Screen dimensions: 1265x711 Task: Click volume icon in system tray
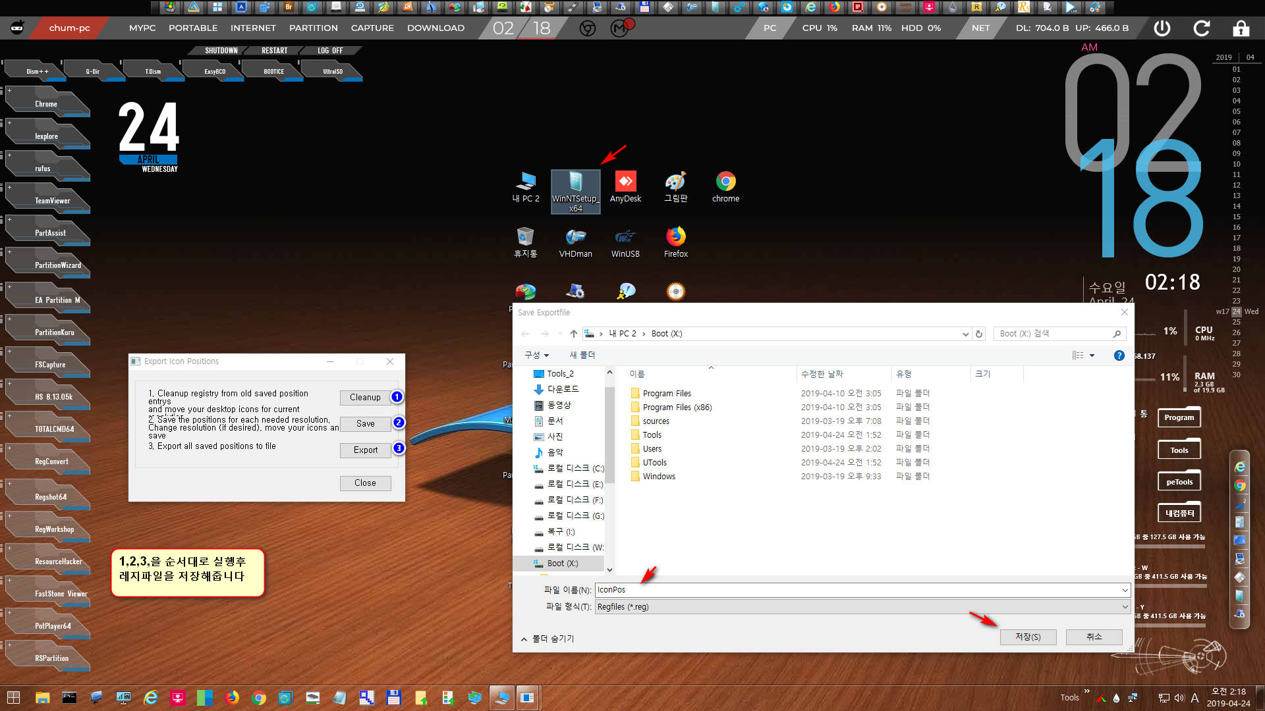coord(1179,698)
